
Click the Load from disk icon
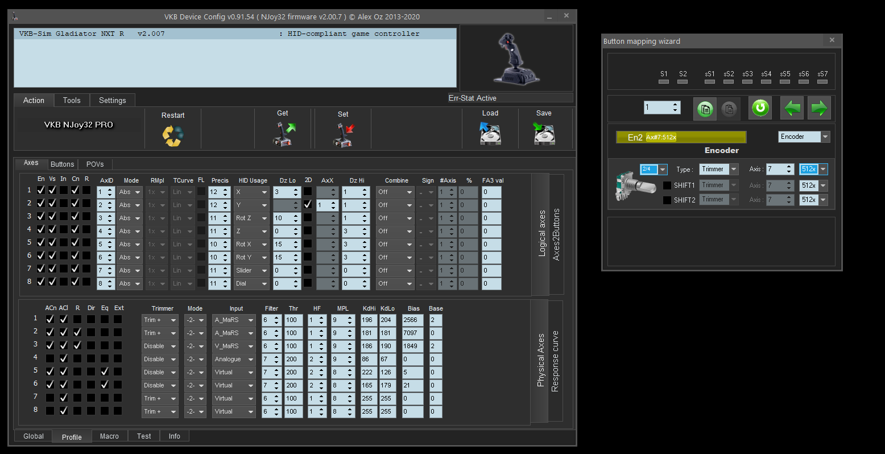[x=490, y=134]
